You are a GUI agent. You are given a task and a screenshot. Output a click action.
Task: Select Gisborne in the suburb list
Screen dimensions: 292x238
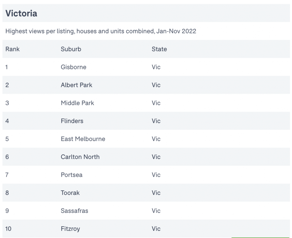(x=74, y=67)
